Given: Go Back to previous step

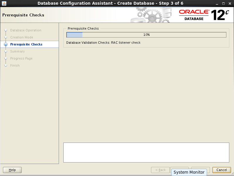Looking at the screenshot, I should (x=160, y=170).
